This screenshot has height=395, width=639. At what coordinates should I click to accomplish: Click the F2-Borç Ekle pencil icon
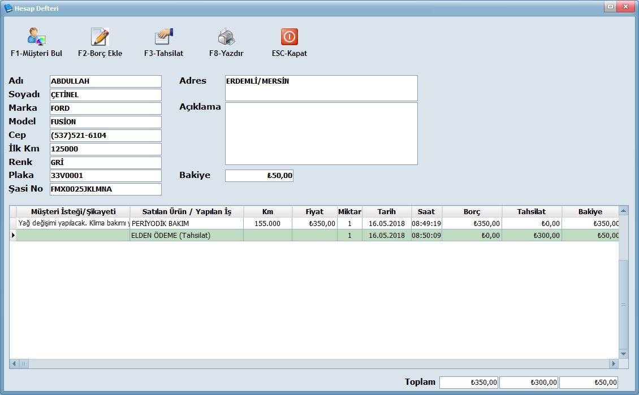[100, 37]
